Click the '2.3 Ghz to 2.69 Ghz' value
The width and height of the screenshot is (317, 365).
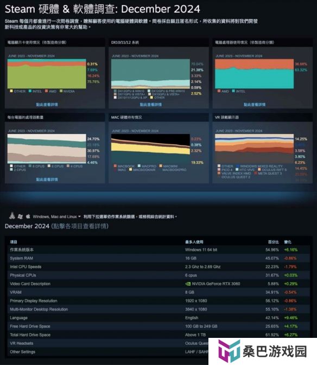click(202, 267)
